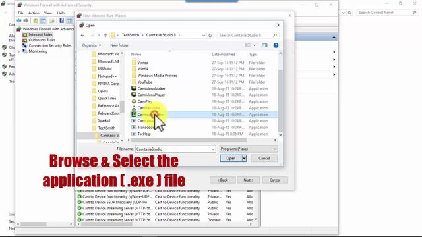Viewport: 422px width, 237px height.
Task: Go up one folder level in Open dialog
Action: click(105, 35)
